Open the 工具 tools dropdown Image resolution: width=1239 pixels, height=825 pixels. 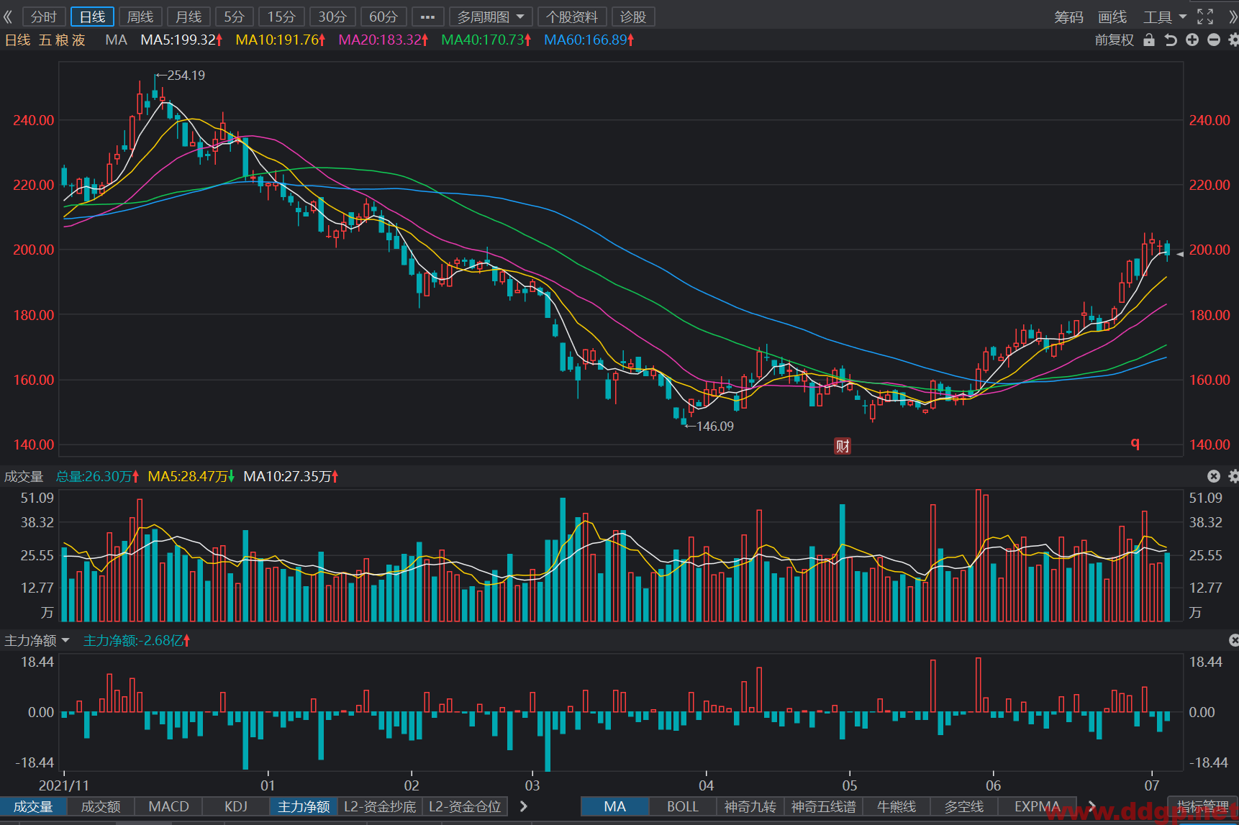(1165, 17)
